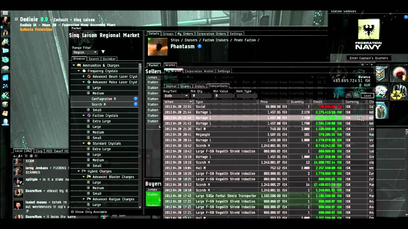The height and width of the screenshot is (229, 408).
Task: Show info for Scorch M
Action: pos(135,104)
